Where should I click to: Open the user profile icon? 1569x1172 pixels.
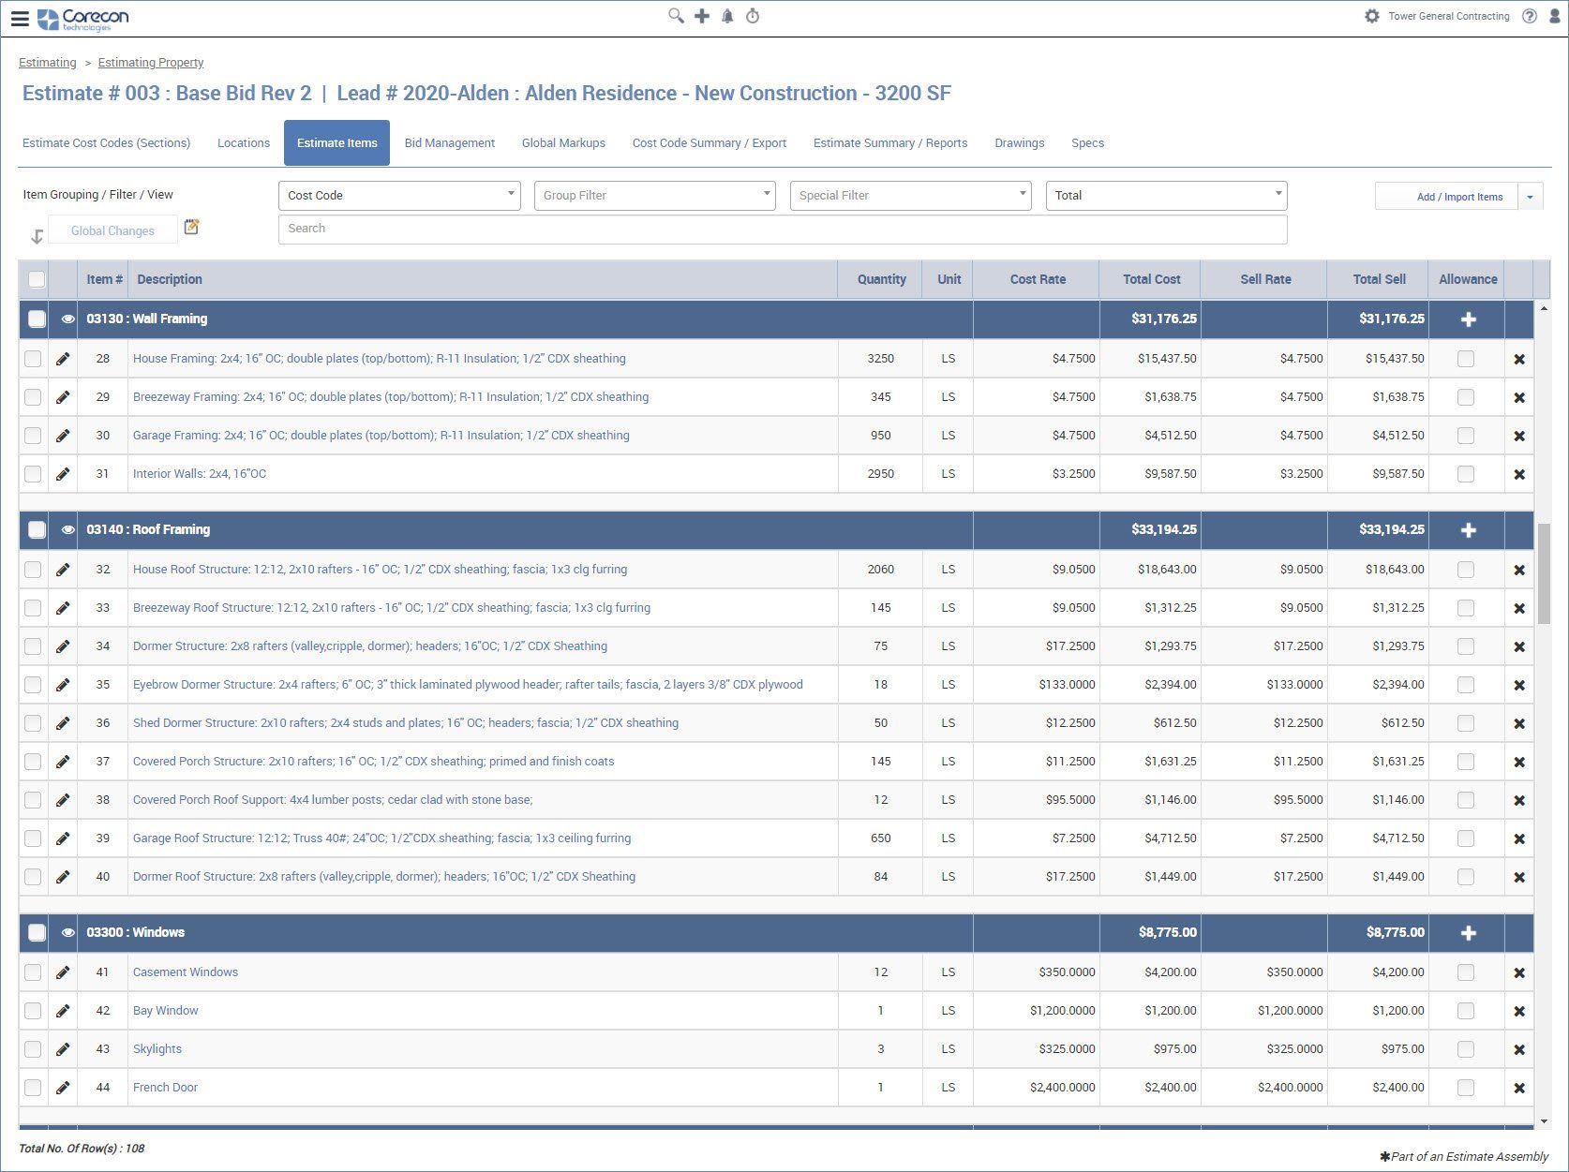tap(1556, 16)
